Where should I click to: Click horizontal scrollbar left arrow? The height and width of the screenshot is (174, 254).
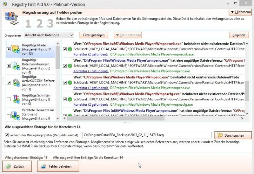click(64, 118)
